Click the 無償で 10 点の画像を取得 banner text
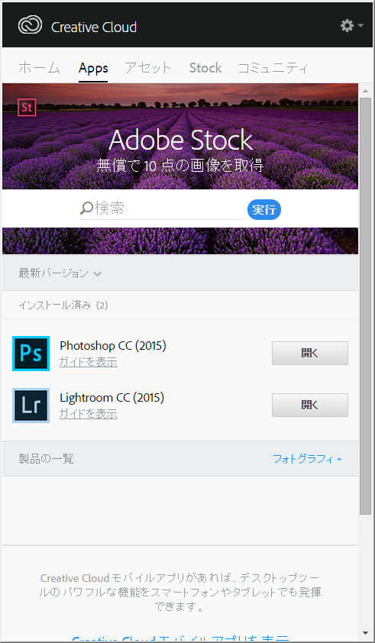Screen dimensions: 375x643 [180, 166]
